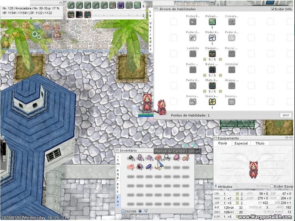Open the Rodex mail icon
The height and width of the screenshot is (221, 295).
[x=57, y=35]
